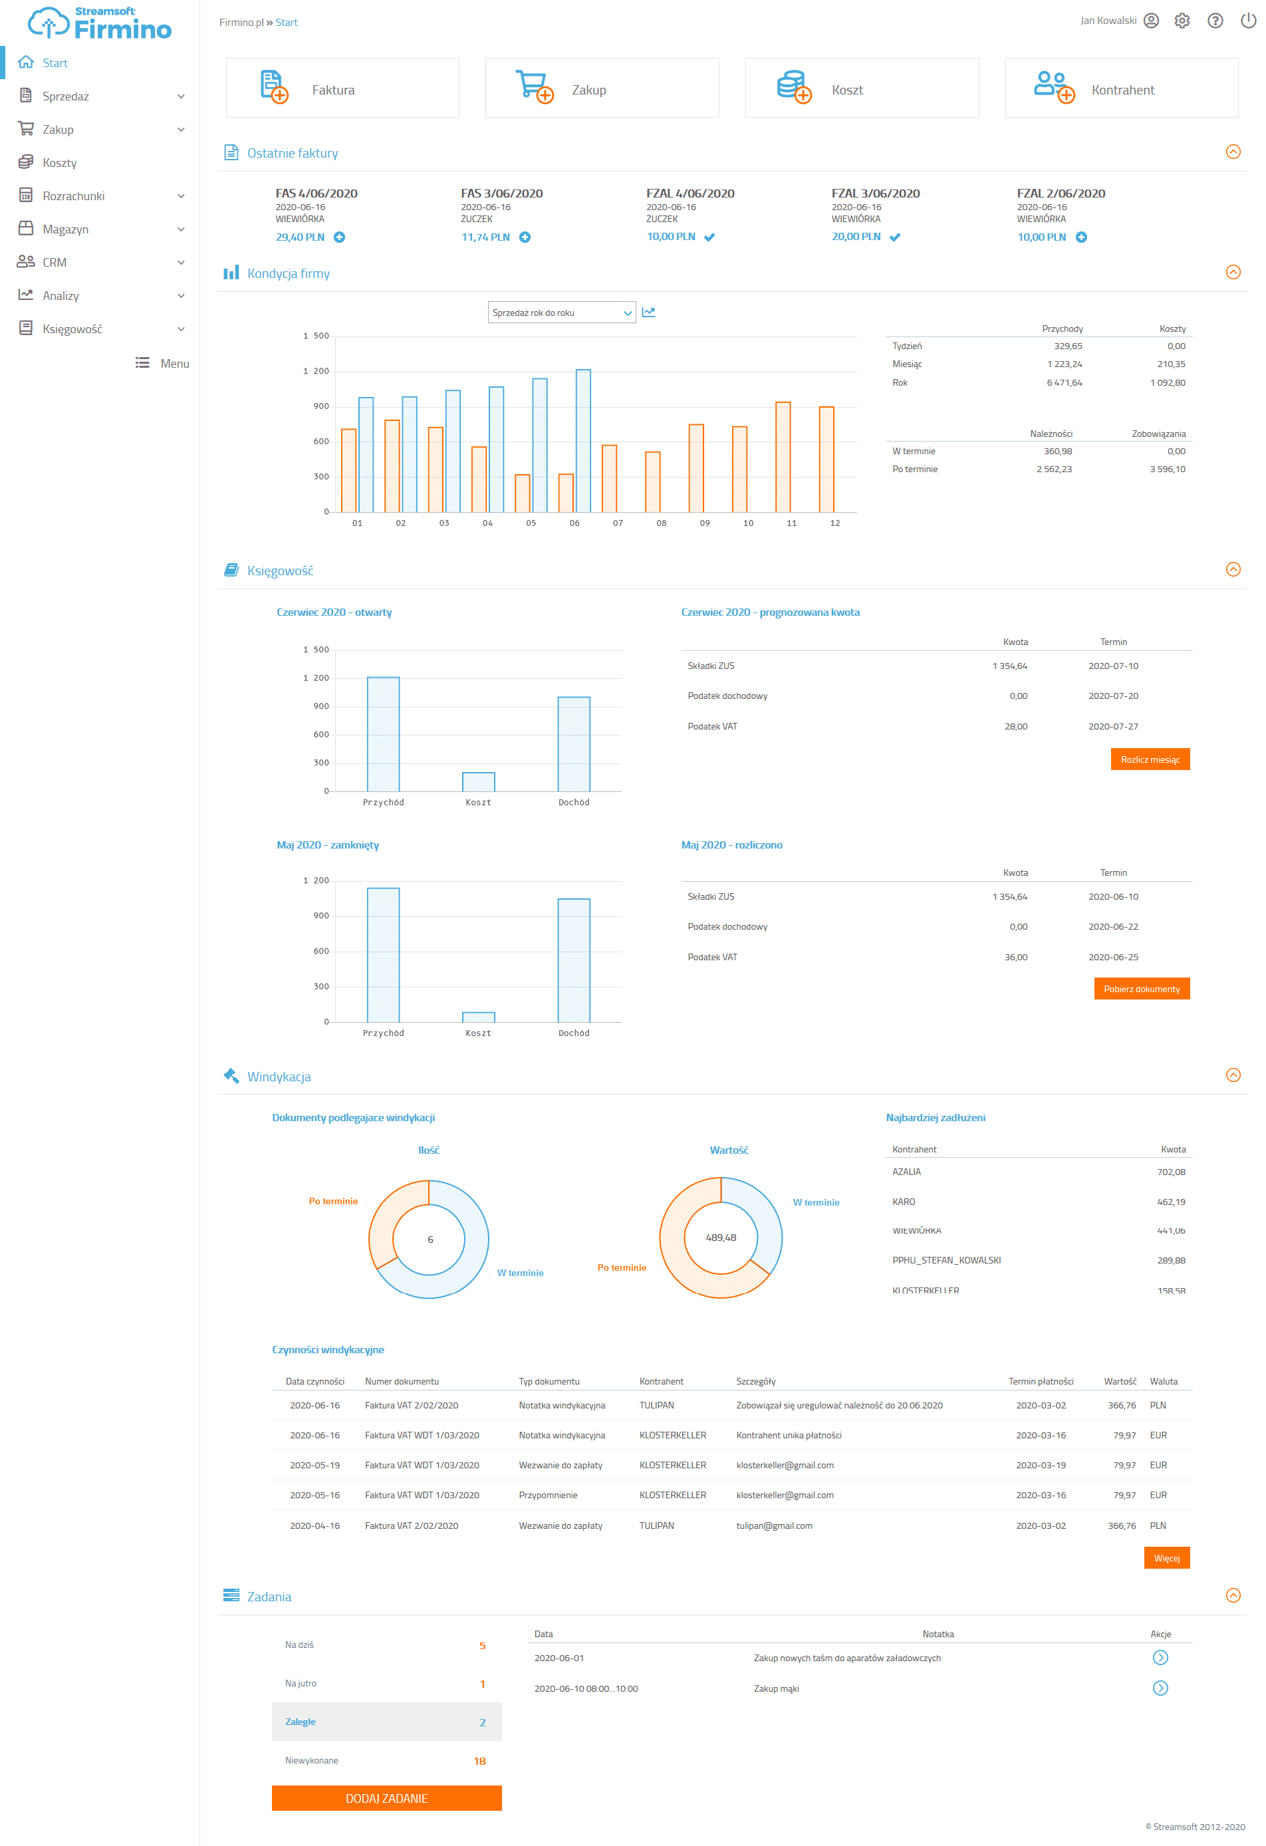Click arrow action for Zakup mąki task
Image resolution: width=1266 pixels, height=1846 pixels.
tap(1160, 1688)
